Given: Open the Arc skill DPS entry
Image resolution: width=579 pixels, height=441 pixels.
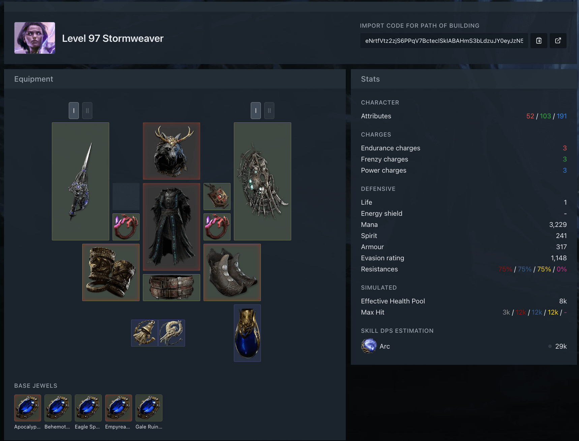Looking at the screenshot, I should click(385, 346).
